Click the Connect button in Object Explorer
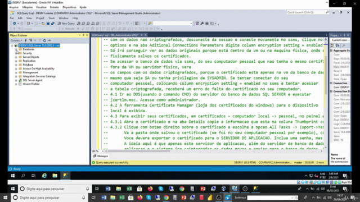The image size is (360, 202). click(16, 40)
